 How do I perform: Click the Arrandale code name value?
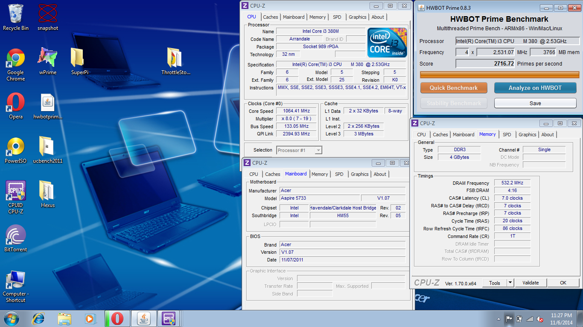[299, 39]
